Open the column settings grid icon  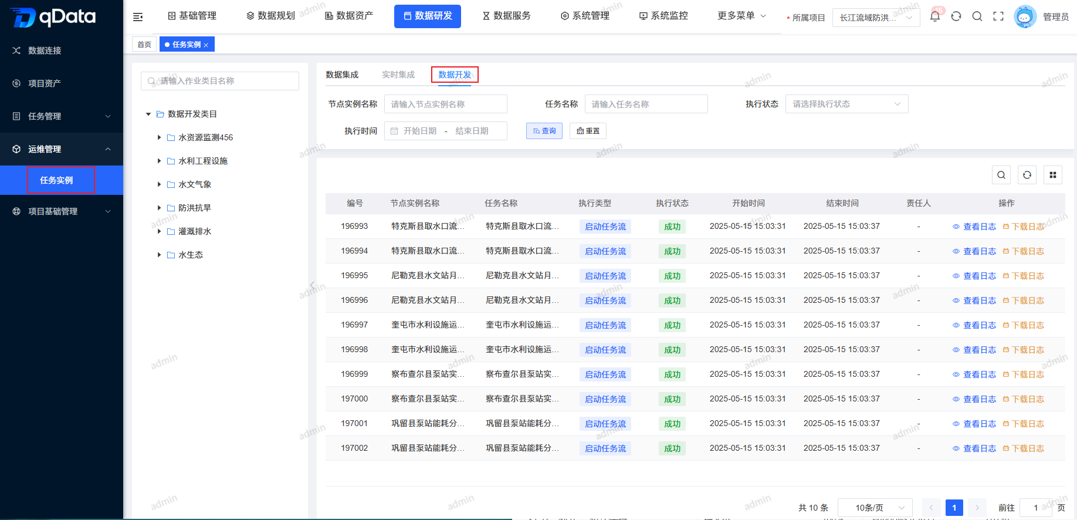[1053, 175]
